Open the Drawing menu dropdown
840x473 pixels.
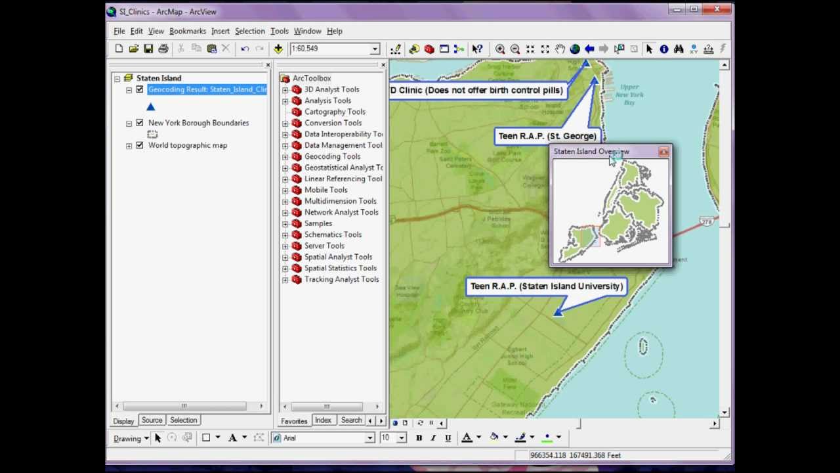(x=131, y=438)
